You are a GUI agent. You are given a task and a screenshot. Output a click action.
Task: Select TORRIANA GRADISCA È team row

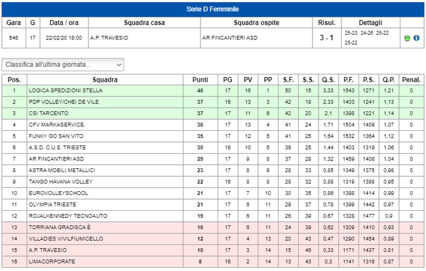213,227
